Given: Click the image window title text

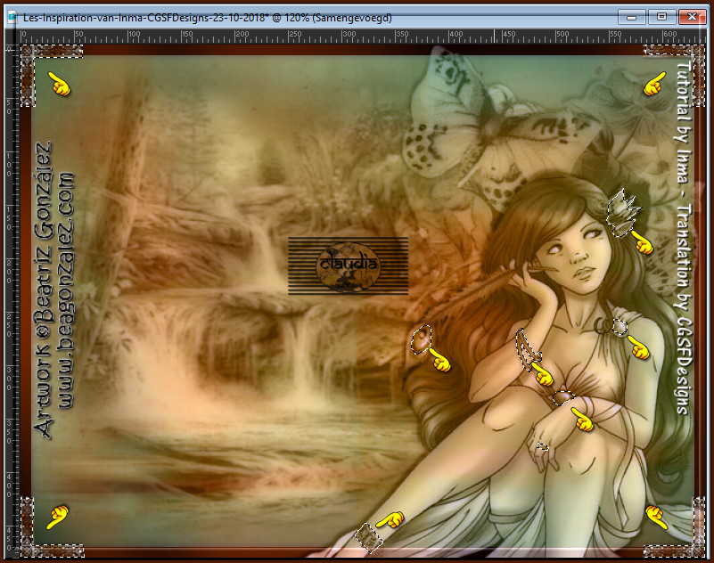Looking at the screenshot, I should [207, 18].
